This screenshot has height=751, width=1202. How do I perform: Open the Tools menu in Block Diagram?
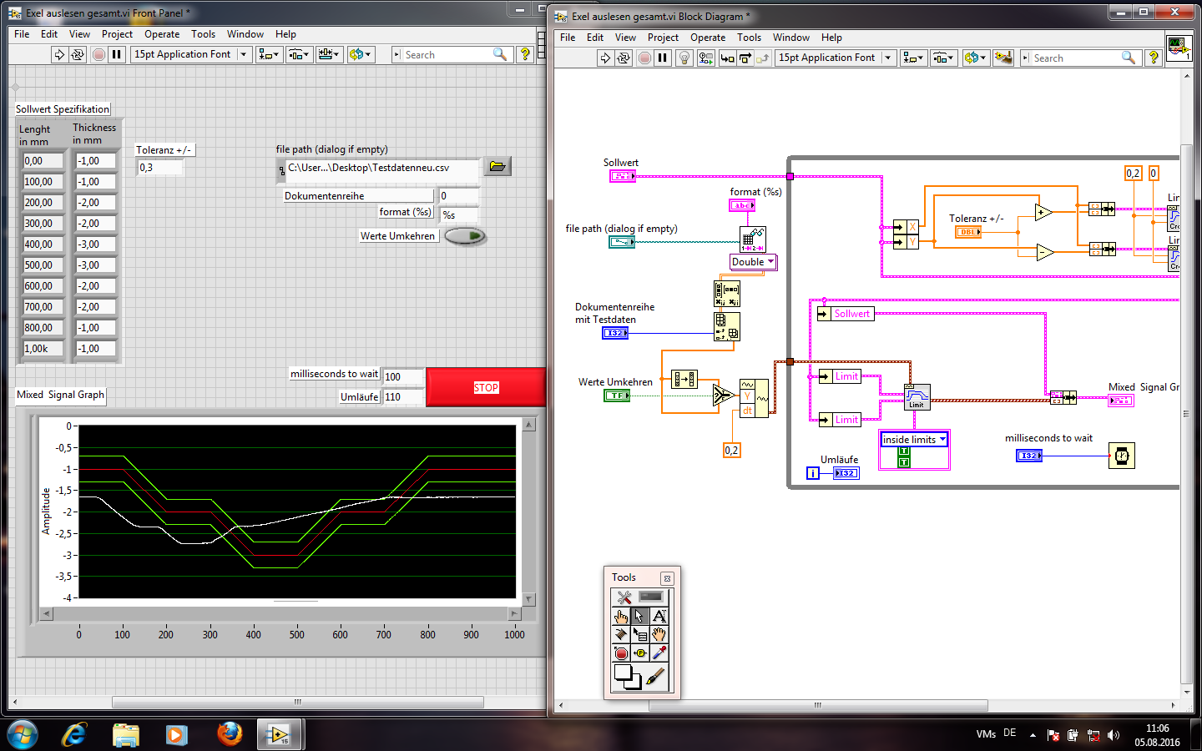[x=749, y=38]
